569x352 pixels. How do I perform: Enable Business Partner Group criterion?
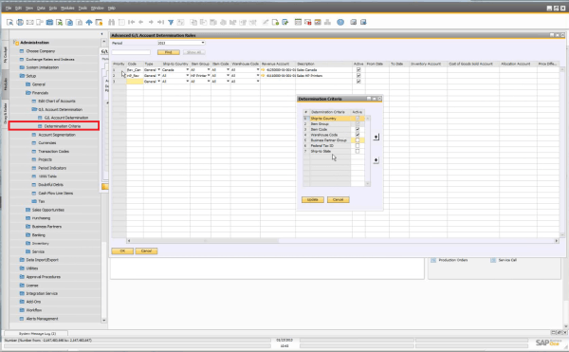358,140
